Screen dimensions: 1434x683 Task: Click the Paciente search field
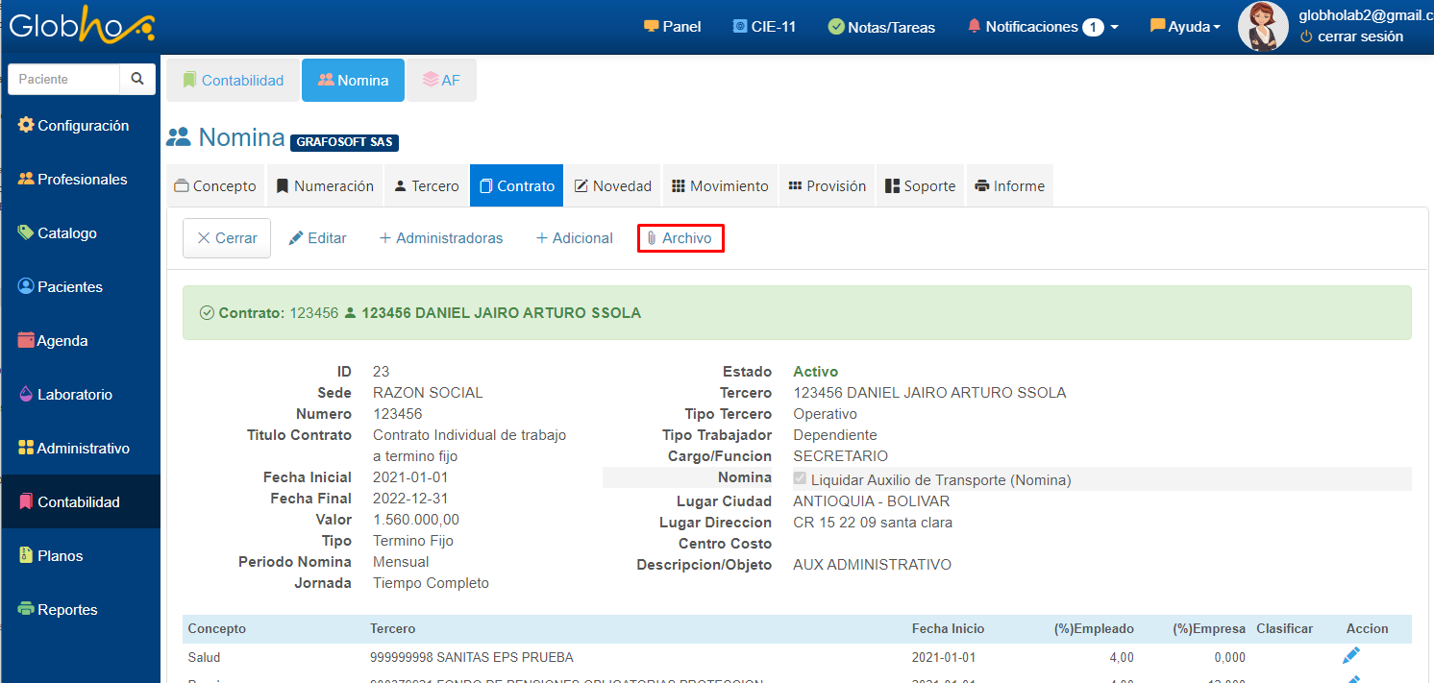point(64,79)
